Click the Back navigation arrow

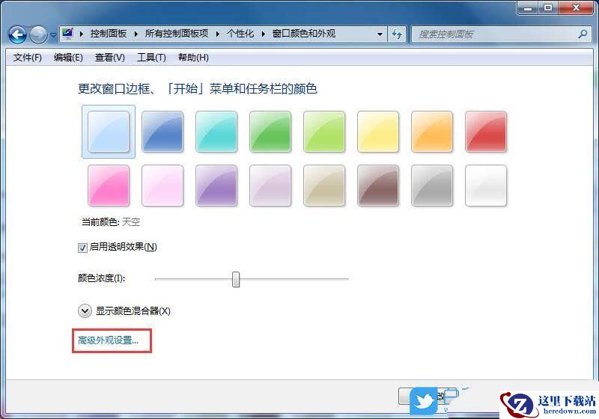click(x=17, y=34)
